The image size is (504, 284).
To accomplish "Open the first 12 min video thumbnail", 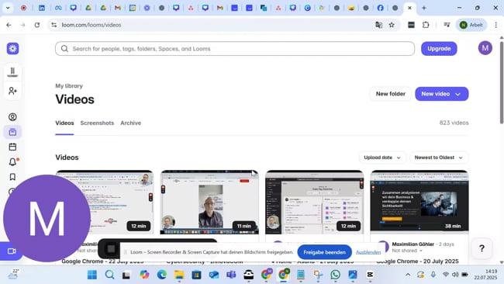I will pyautogui.click(x=105, y=203).
